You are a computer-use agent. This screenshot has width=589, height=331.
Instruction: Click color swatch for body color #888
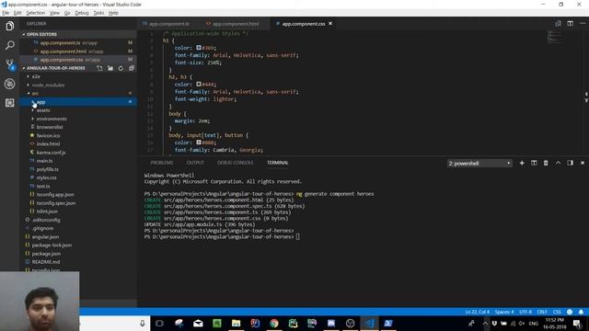point(199,143)
